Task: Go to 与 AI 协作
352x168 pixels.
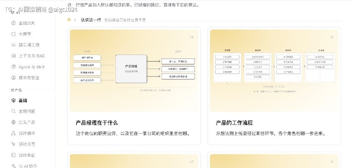Action: 28,166
